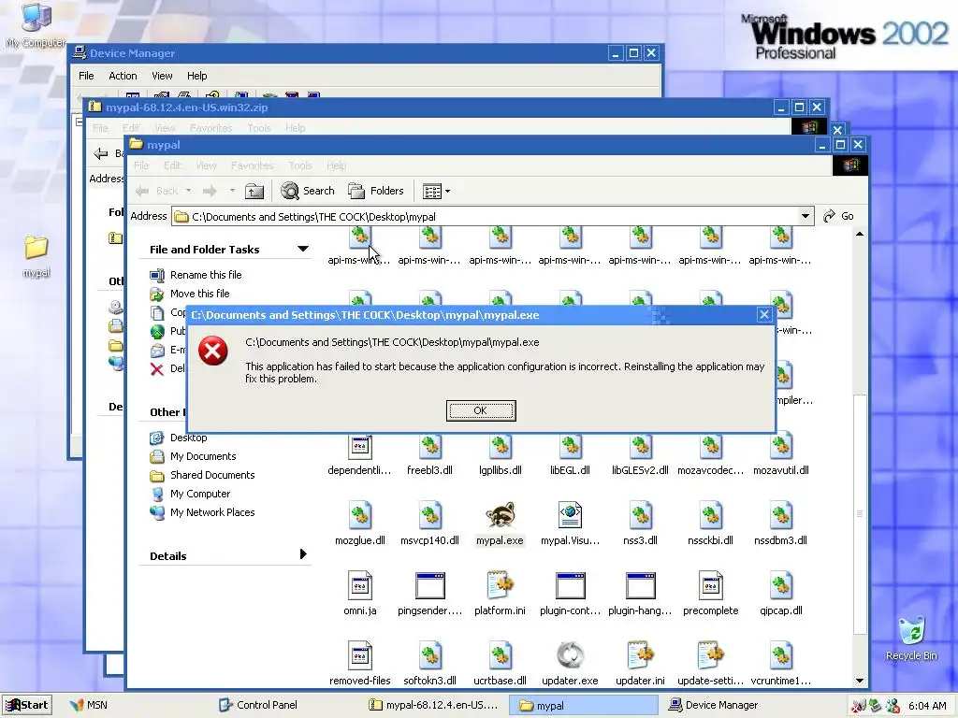Select the ucrtbase.dll file icon

(x=500, y=655)
